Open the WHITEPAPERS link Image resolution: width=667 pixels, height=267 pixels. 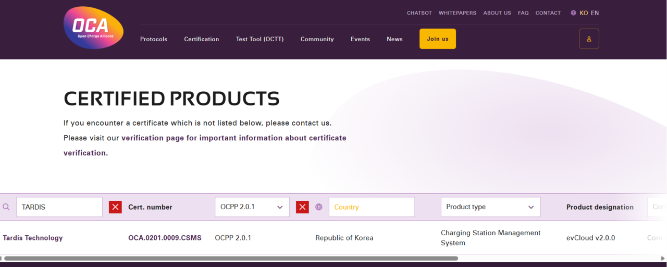click(458, 13)
